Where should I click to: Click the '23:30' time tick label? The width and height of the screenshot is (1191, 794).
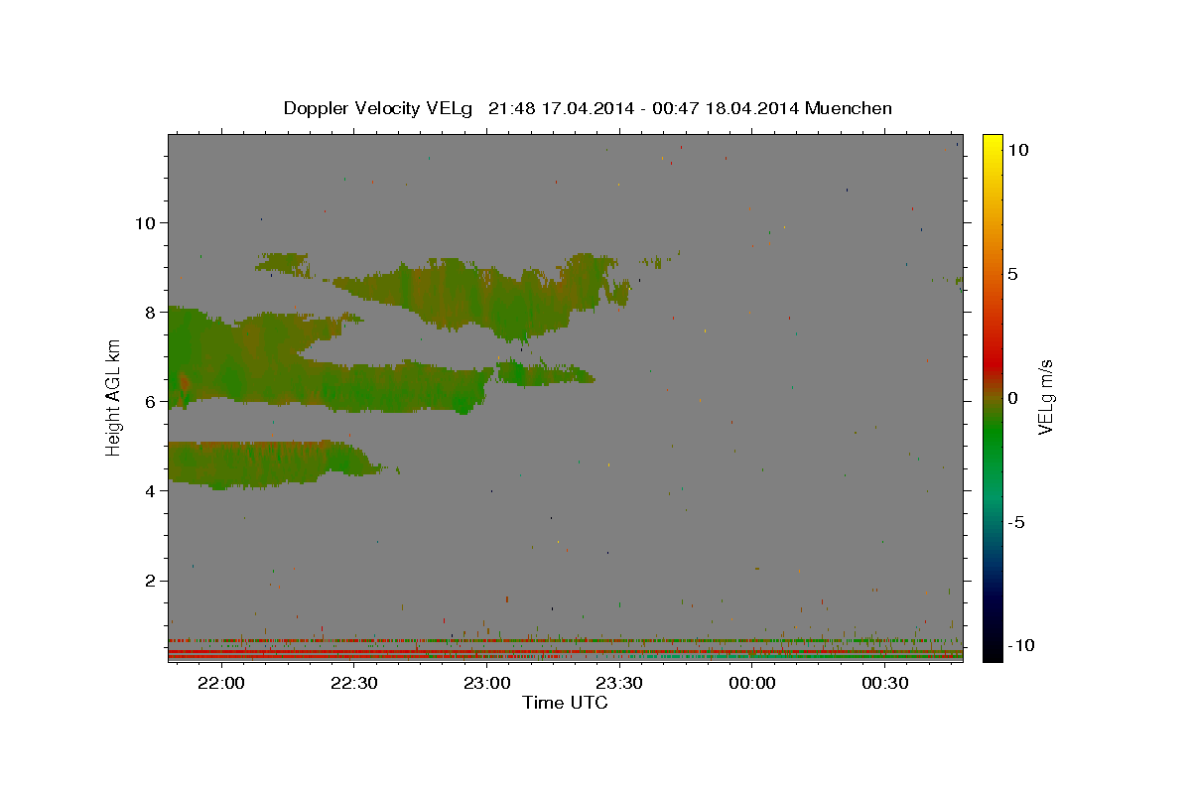click(619, 684)
